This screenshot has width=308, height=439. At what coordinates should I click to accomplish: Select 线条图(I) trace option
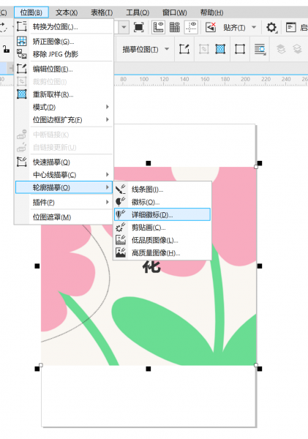coord(162,190)
